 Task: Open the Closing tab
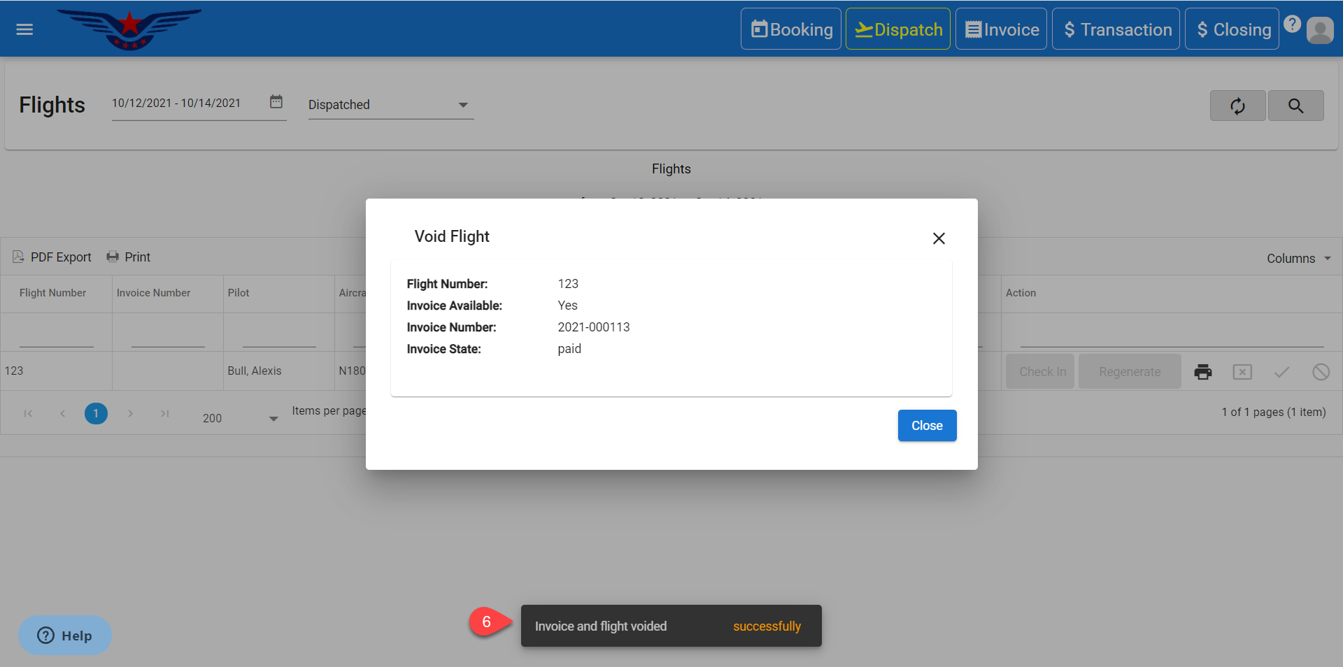click(x=1232, y=29)
